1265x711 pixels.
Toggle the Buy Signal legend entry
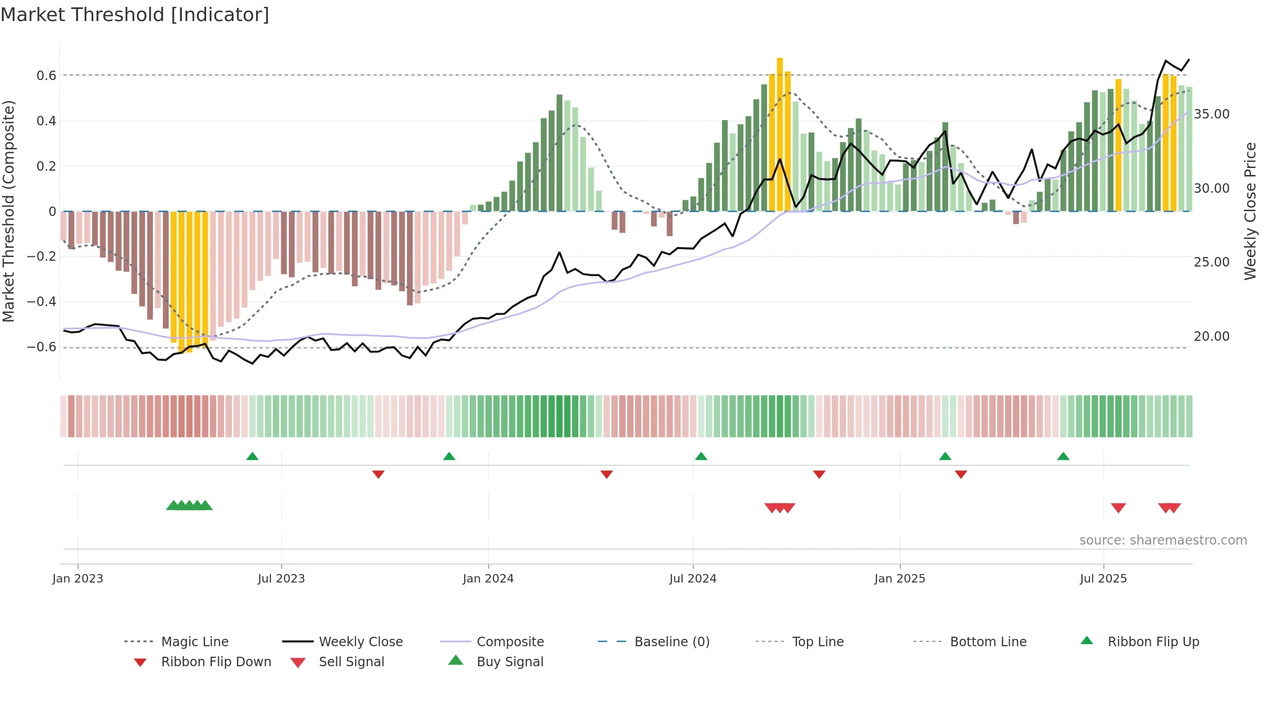coord(495,661)
